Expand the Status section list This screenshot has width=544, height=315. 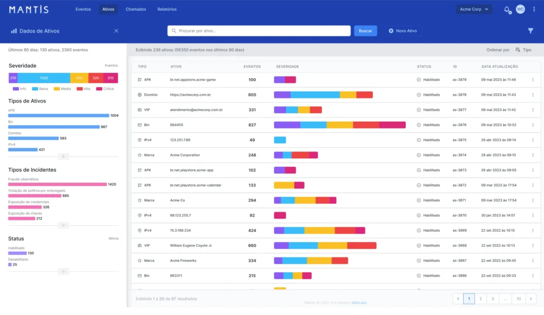[63, 271]
